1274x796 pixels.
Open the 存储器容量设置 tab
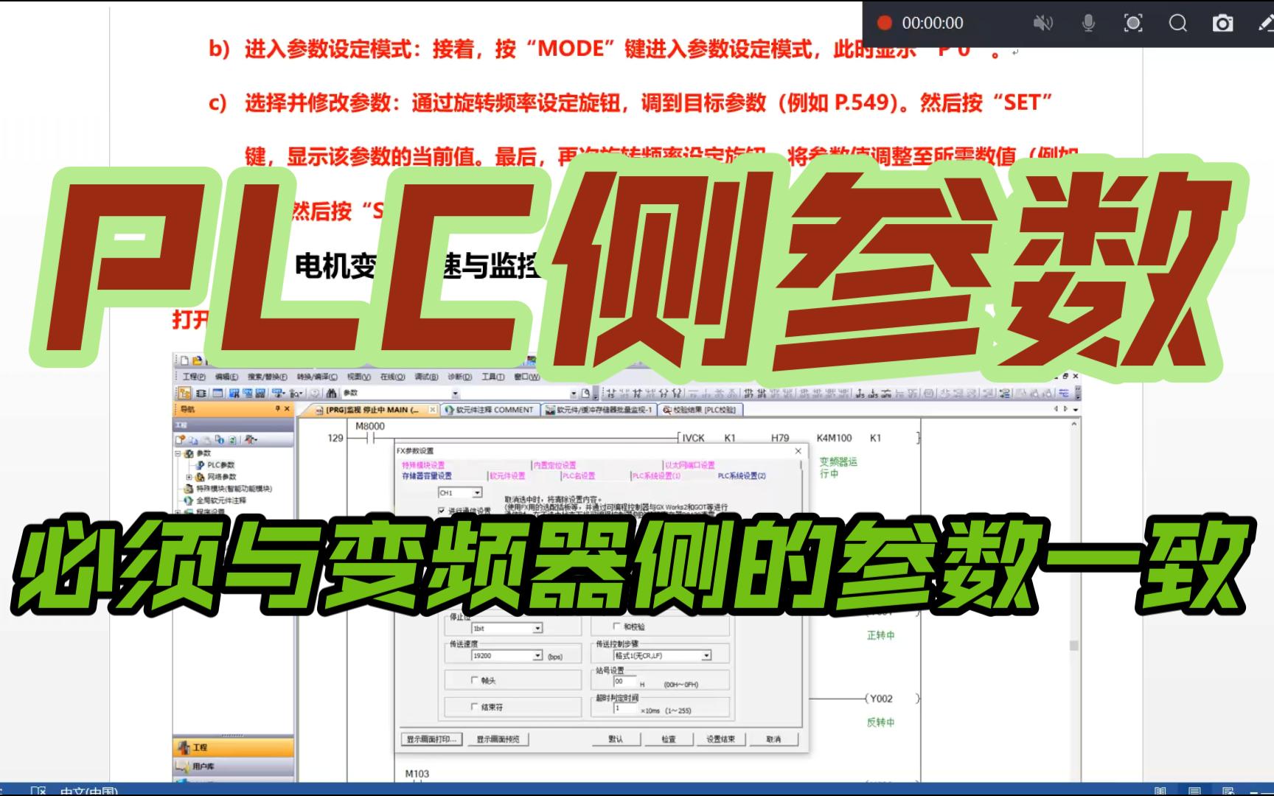[x=427, y=476]
